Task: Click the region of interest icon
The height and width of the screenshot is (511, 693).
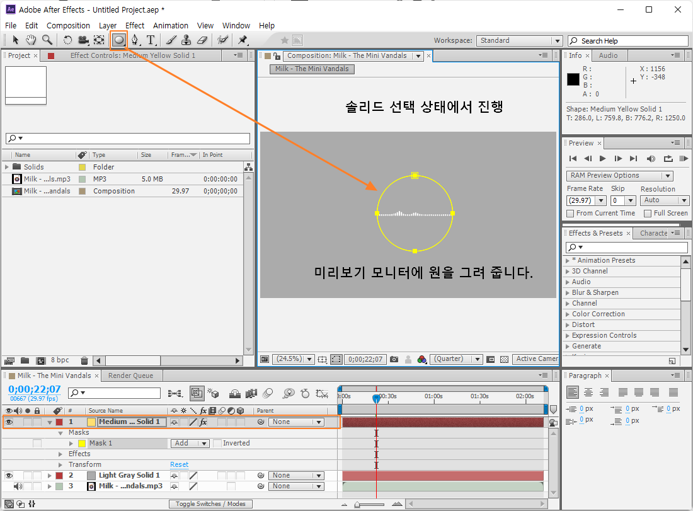Action: tap(336, 359)
